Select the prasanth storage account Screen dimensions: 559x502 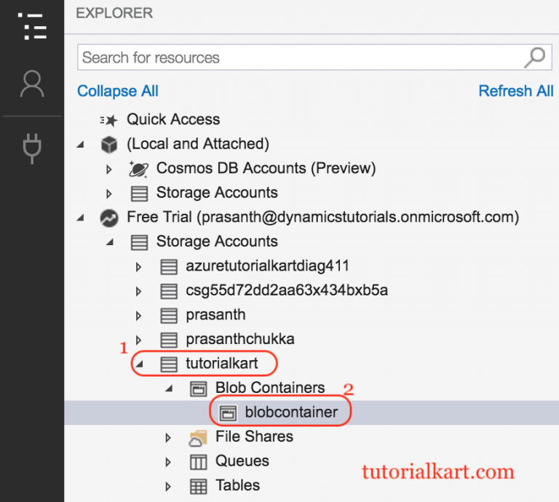click(x=215, y=315)
